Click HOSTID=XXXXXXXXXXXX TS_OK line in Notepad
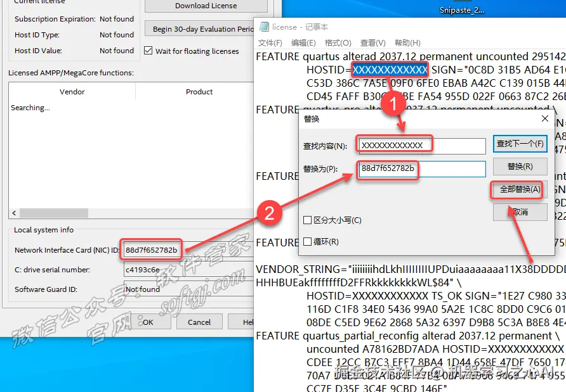 (436, 296)
